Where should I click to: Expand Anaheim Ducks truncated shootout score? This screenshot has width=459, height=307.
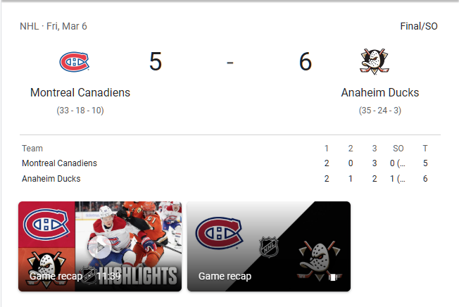398,179
